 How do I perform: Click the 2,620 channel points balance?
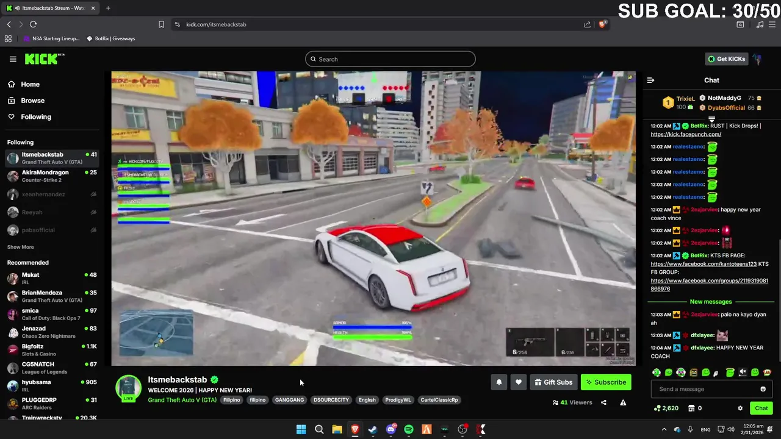point(666,409)
